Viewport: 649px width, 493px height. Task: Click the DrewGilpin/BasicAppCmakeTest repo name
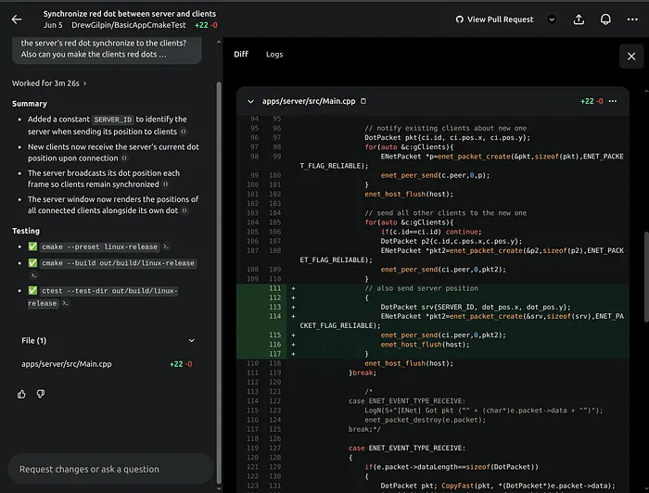point(129,25)
